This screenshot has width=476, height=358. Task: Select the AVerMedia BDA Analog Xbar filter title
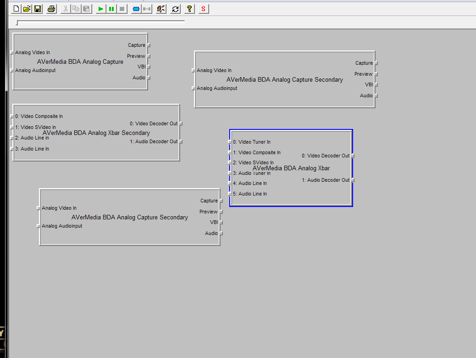[291, 168]
